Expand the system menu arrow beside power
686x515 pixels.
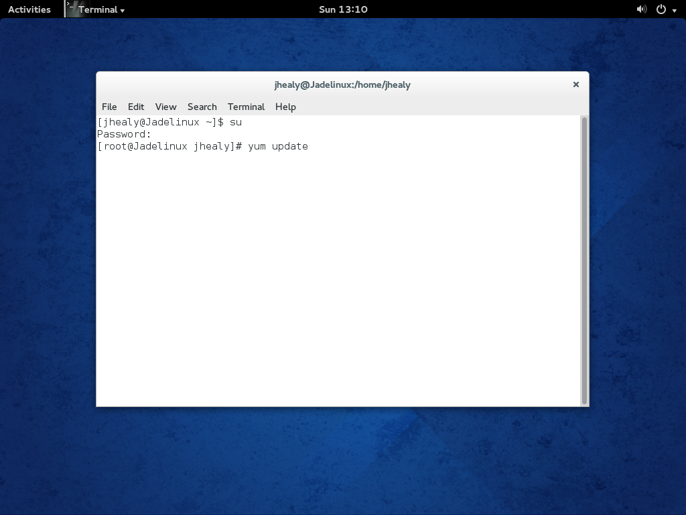click(674, 11)
